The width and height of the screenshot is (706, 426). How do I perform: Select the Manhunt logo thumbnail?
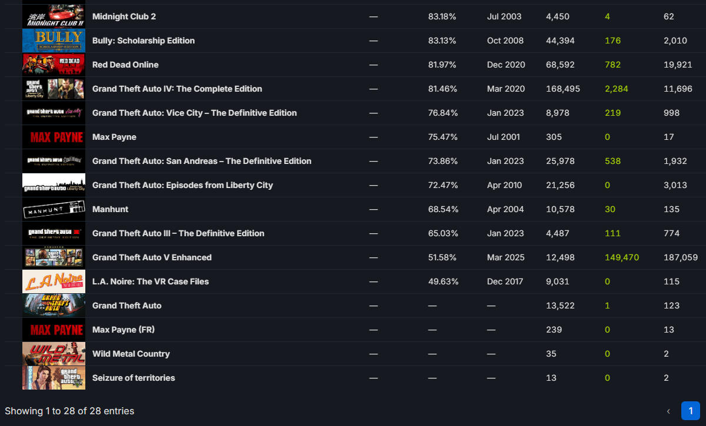point(54,209)
